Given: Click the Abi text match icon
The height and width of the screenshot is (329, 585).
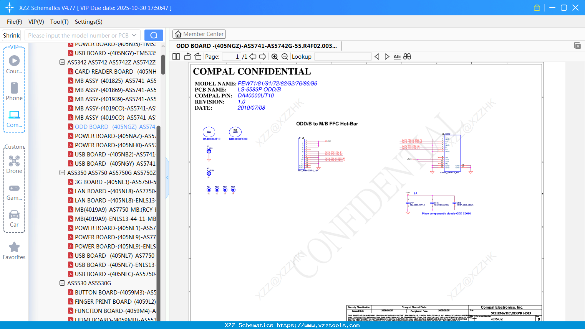Looking at the screenshot, I should click(397, 57).
